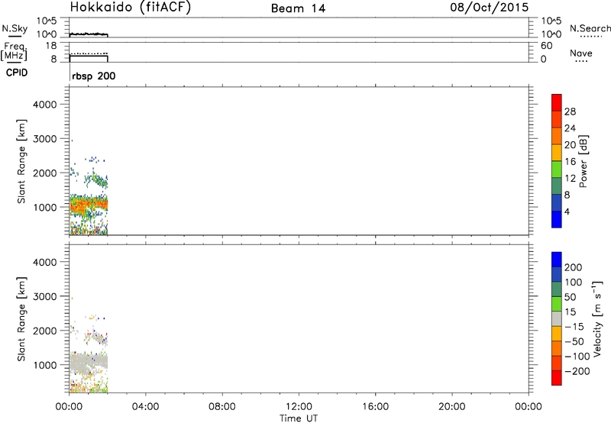Click the 28 tick on power color bar
The height and width of the screenshot is (423, 611).
(570, 111)
